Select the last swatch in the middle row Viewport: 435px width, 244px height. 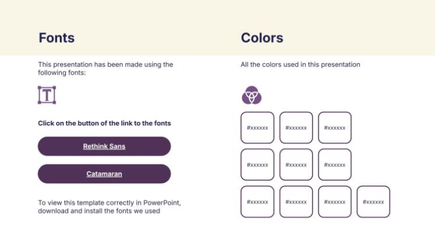[x=335, y=164]
